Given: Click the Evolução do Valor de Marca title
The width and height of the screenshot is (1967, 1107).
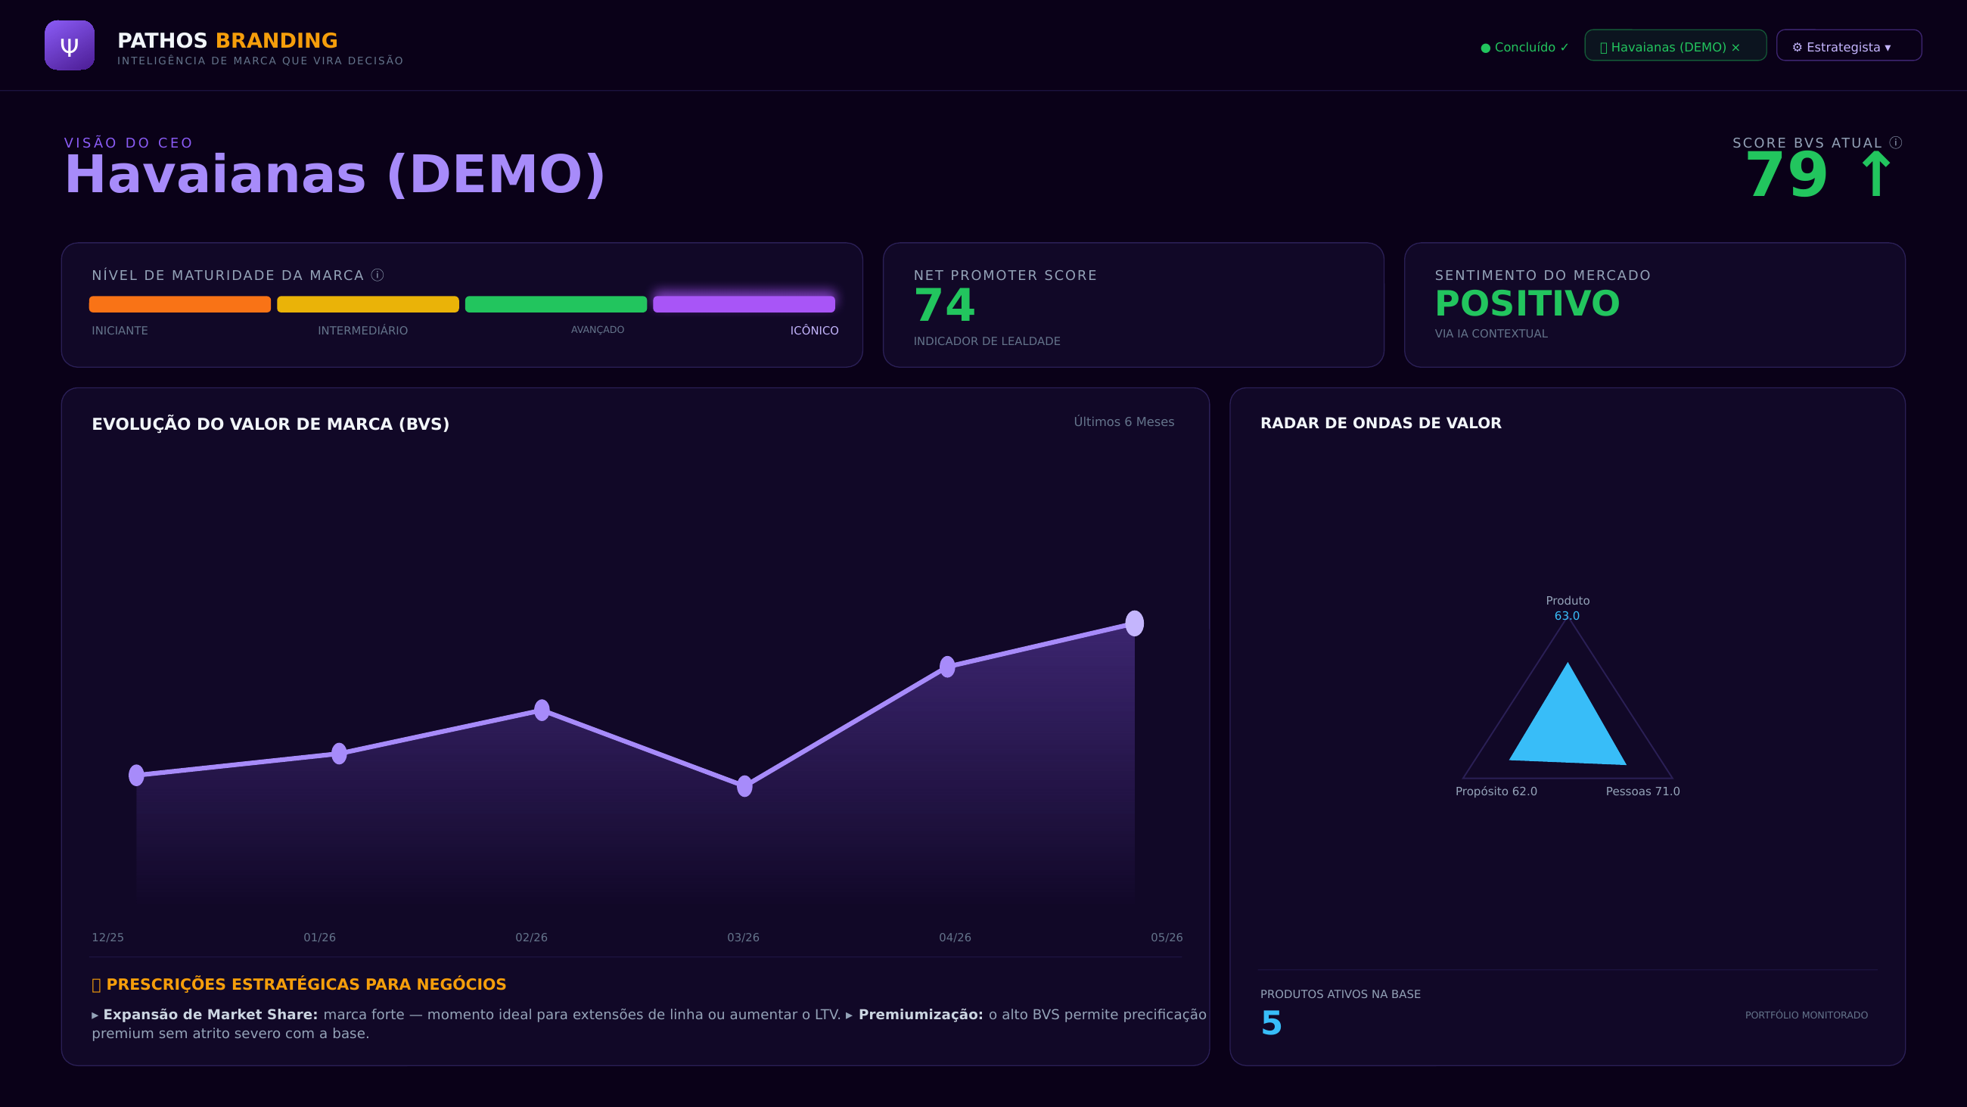Looking at the screenshot, I should point(270,424).
